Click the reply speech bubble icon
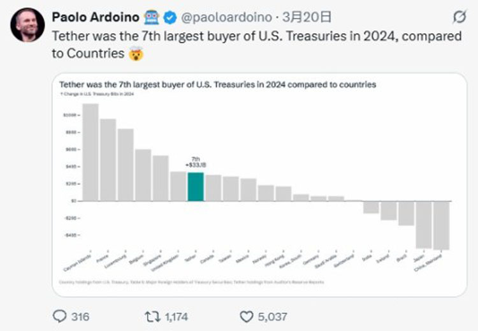Screen dimensions: 478x331 pyautogui.click(x=59, y=316)
